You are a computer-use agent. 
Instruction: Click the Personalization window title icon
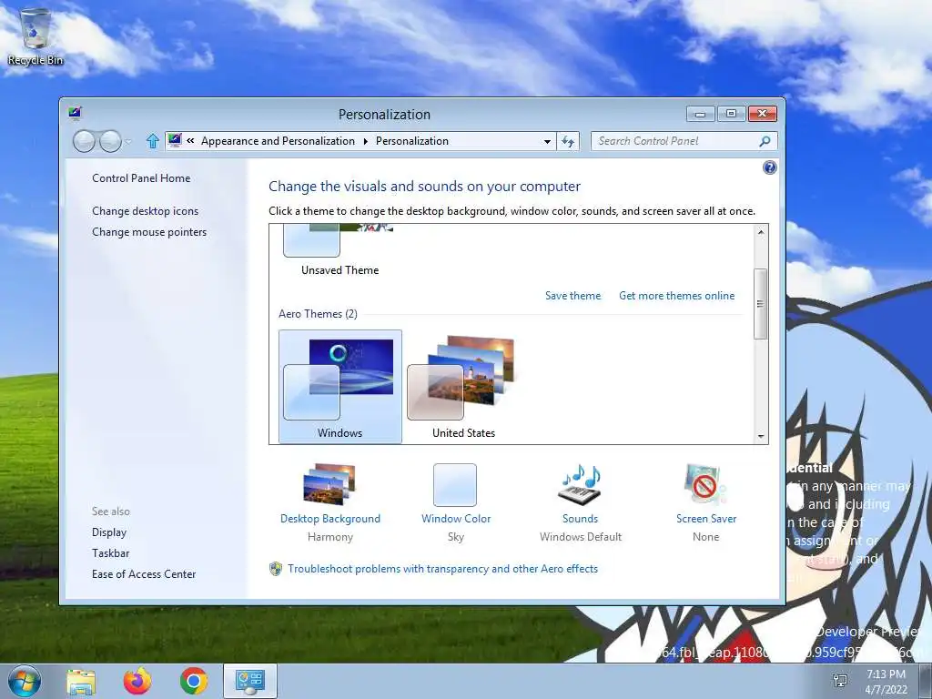click(x=75, y=113)
